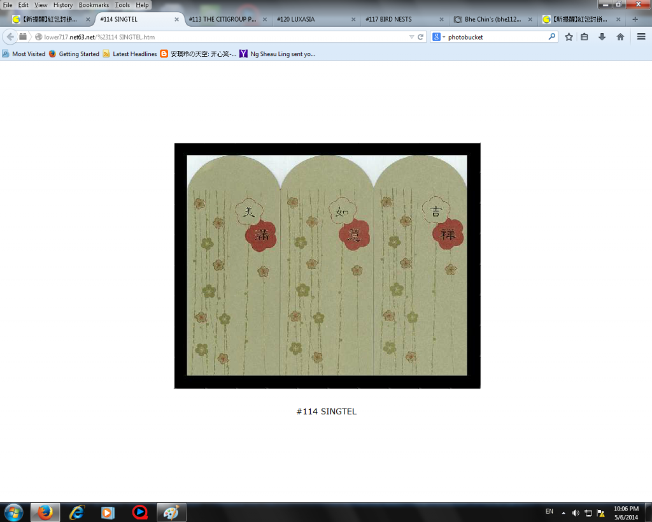
Task: Launch Internet Explorer from the taskbar
Action: coord(77,512)
